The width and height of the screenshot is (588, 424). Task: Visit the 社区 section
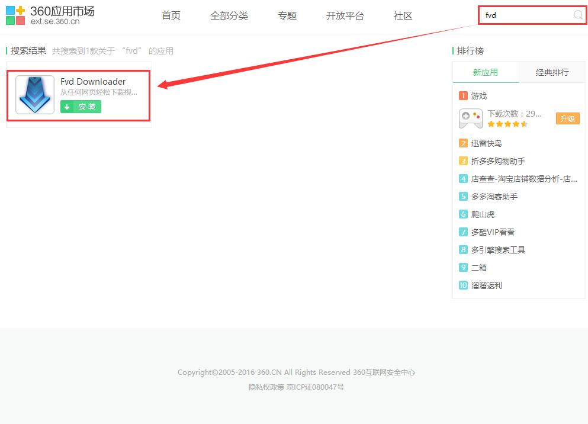click(402, 16)
